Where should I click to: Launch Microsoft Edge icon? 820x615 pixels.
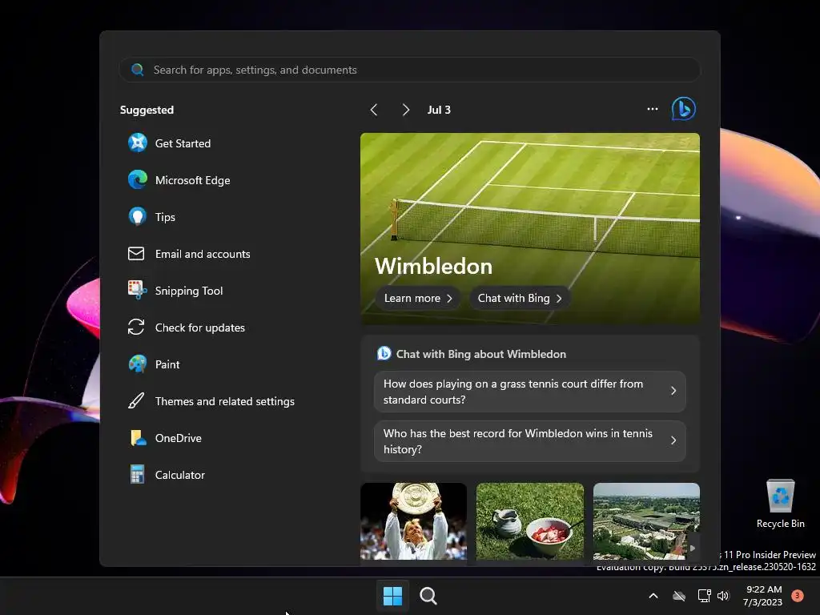click(x=138, y=180)
